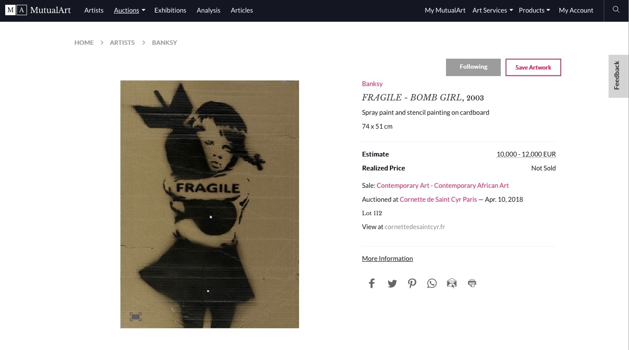Open the Art Services dropdown
The width and height of the screenshot is (629, 350).
coord(493,10)
